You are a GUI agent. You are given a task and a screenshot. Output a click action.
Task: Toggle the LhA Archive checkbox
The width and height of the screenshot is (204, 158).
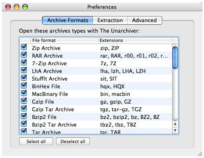(x=24, y=70)
